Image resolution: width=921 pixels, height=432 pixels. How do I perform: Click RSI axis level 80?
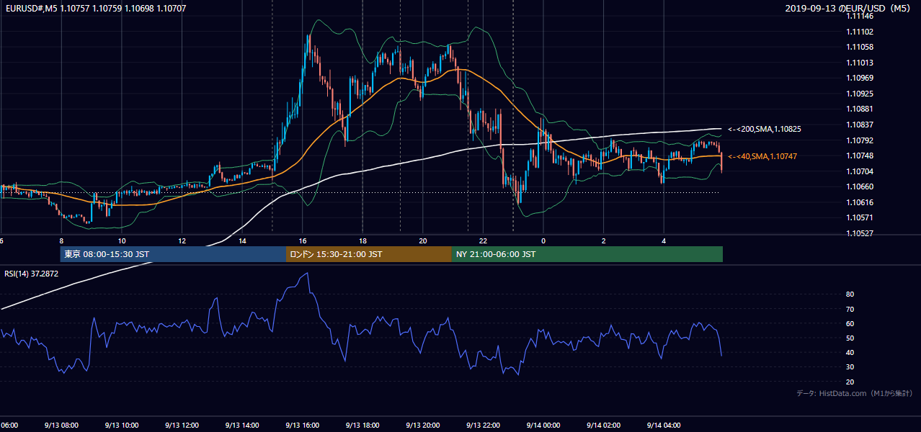850,294
